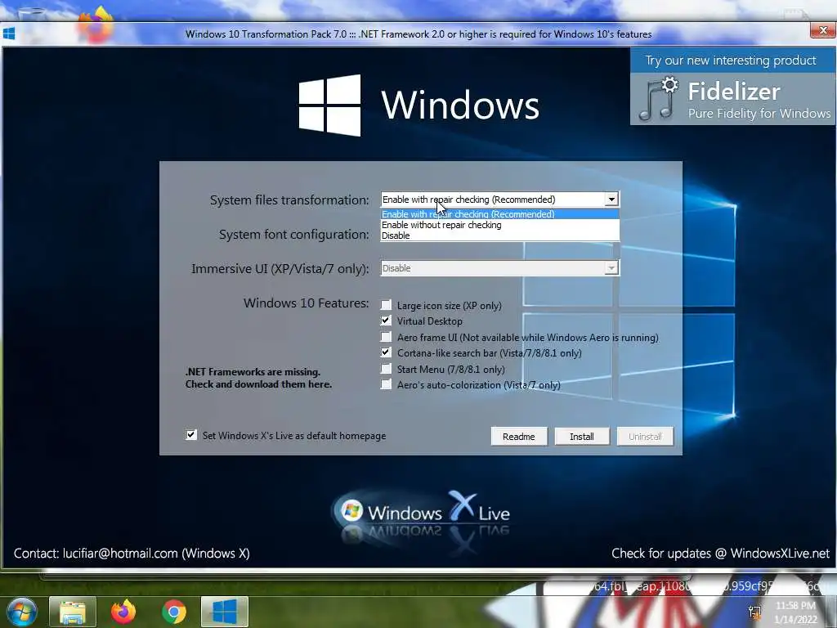837x628 pixels.
Task: Choose Enable with repair checking (Recommended) option
Action: click(x=499, y=214)
